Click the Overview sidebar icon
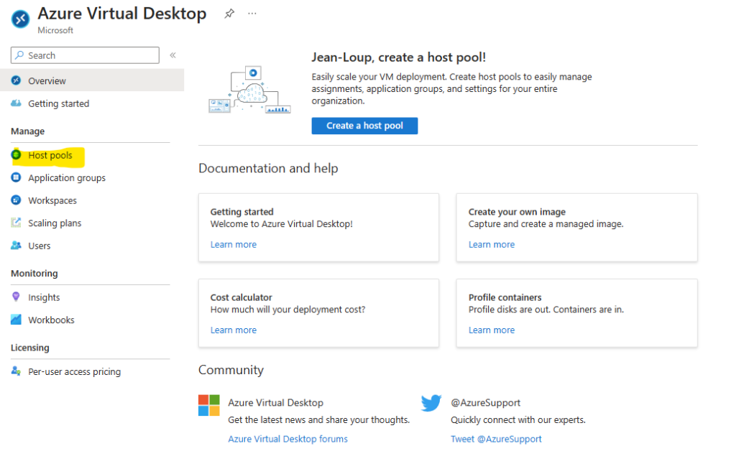The height and width of the screenshot is (469, 736). point(16,80)
